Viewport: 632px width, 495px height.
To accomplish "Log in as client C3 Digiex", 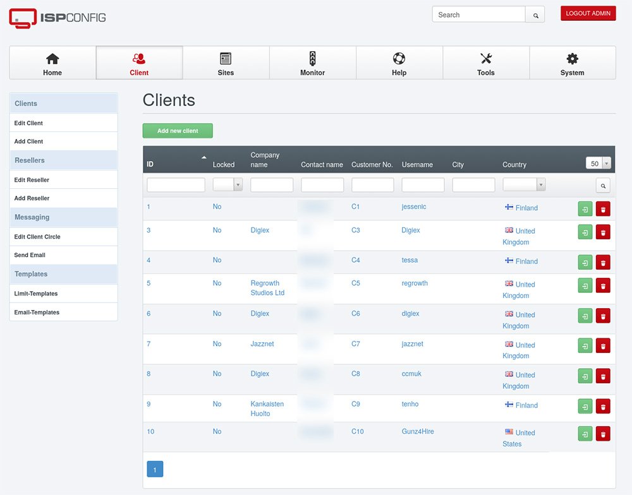I will 585,232.
